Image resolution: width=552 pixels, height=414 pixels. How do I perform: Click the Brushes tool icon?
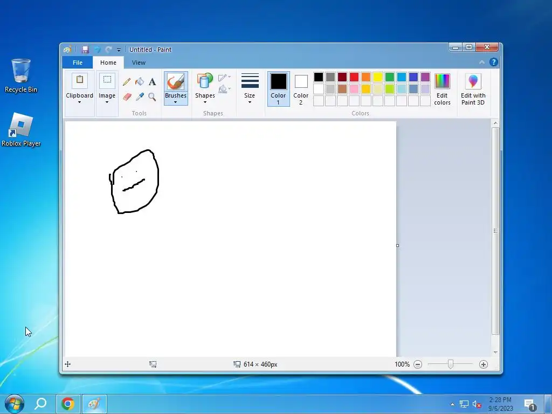(176, 82)
